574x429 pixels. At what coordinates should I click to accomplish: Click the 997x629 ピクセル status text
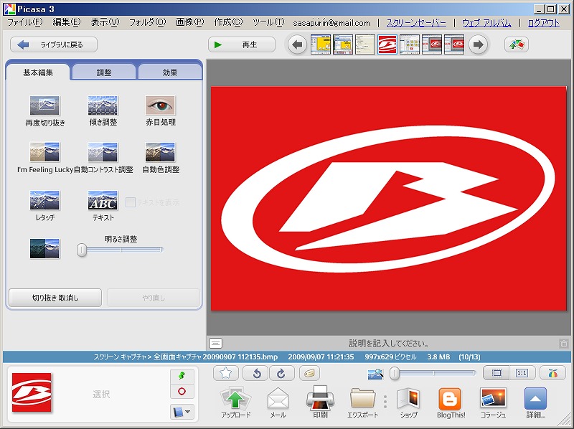390,357
